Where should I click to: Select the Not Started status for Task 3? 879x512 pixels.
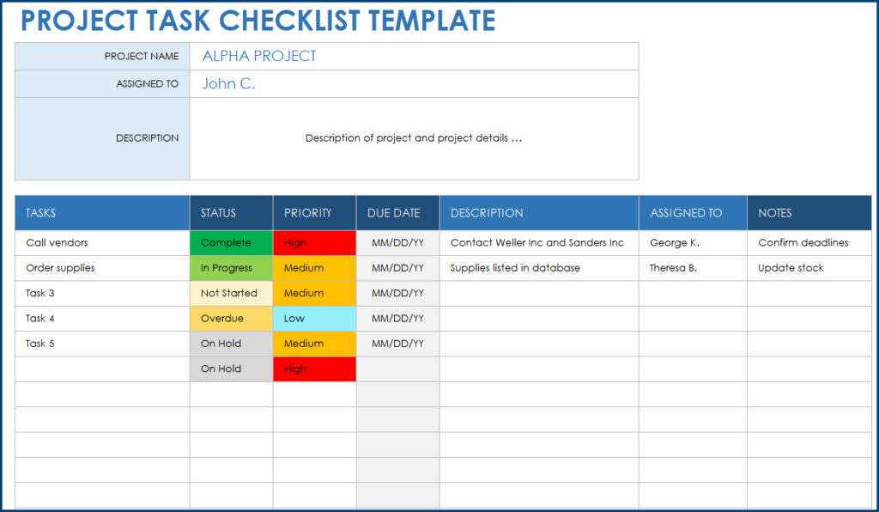(230, 293)
